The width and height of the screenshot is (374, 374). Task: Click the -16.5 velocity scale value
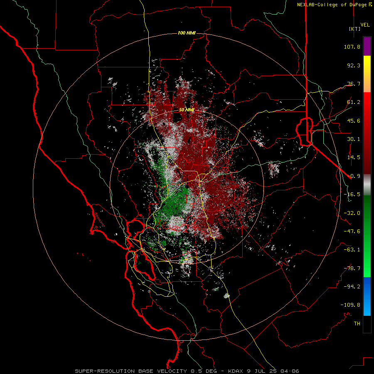coord(352,194)
